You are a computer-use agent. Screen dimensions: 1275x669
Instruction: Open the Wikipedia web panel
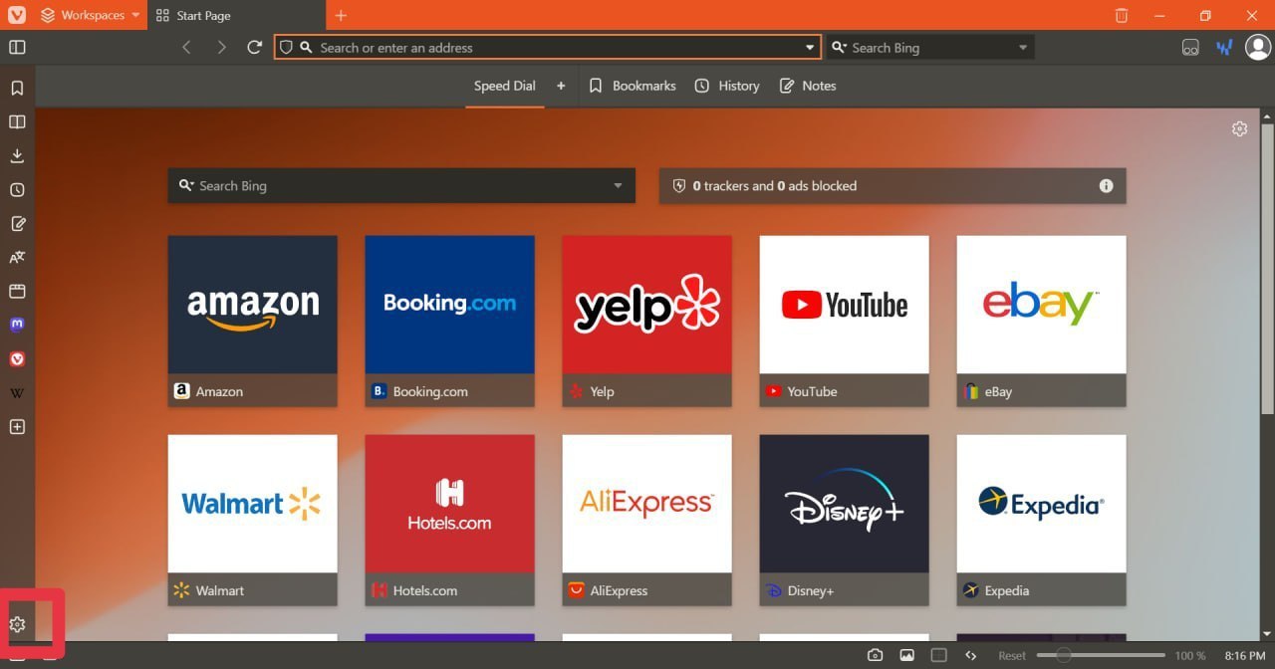(x=17, y=392)
